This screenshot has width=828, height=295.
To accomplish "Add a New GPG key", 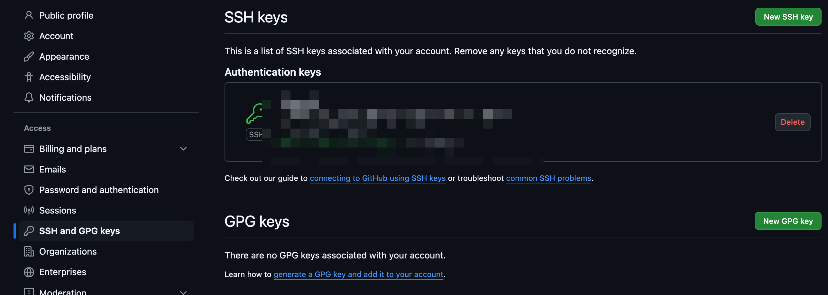I will coord(788,221).
